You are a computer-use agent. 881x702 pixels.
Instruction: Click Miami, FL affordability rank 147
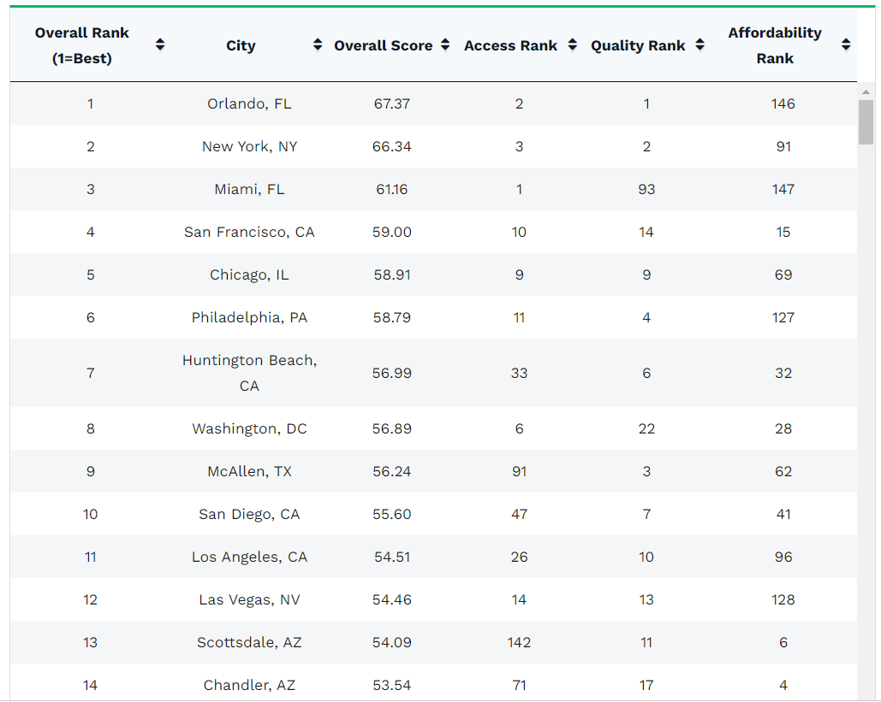click(x=783, y=189)
